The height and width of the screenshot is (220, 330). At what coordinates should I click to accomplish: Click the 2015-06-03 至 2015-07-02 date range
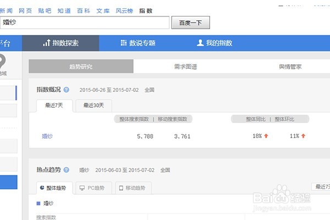point(125,170)
